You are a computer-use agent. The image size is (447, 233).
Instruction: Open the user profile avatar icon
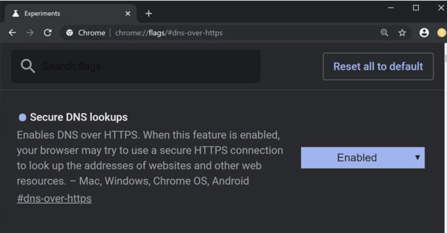424,33
